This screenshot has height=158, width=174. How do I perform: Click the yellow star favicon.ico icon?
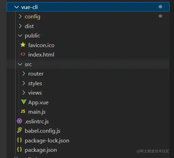tap(23, 45)
